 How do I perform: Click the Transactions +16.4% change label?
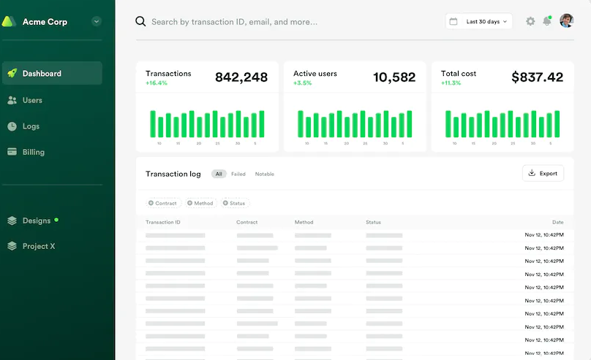157,83
